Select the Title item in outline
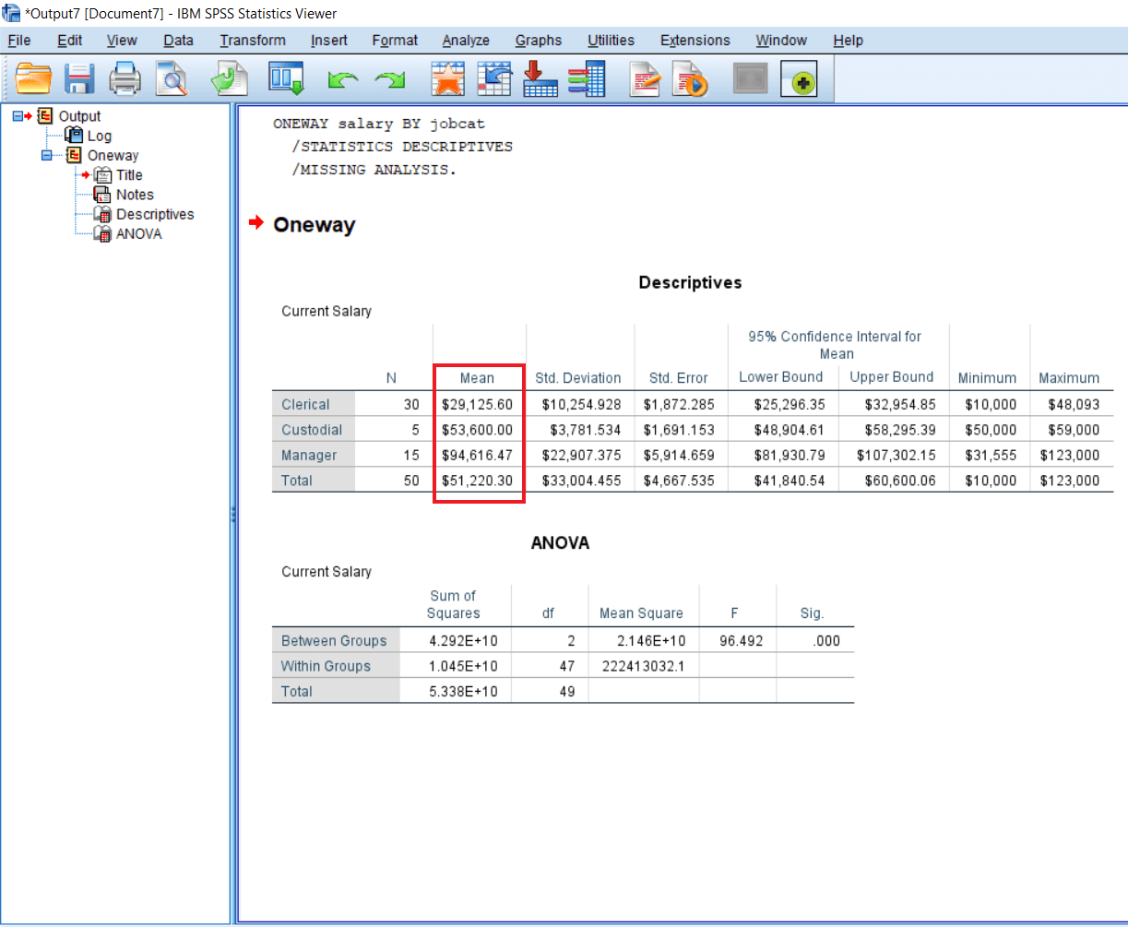This screenshot has height=927, width=1128. point(129,174)
